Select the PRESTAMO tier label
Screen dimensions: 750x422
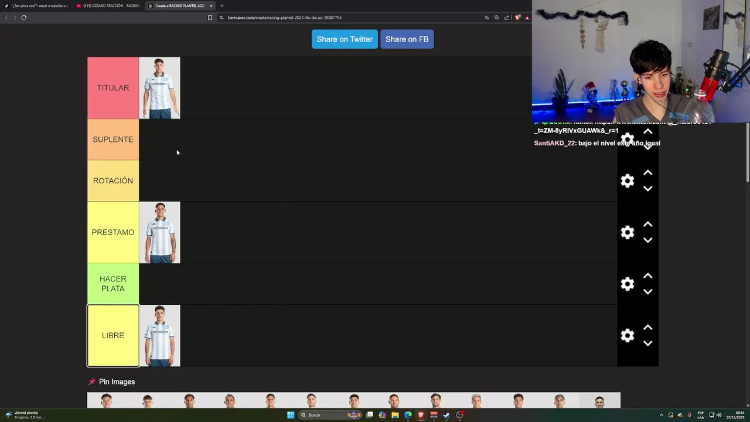tap(113, 232)
